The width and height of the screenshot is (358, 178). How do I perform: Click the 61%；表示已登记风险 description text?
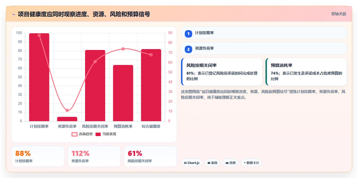click(222, 76)
